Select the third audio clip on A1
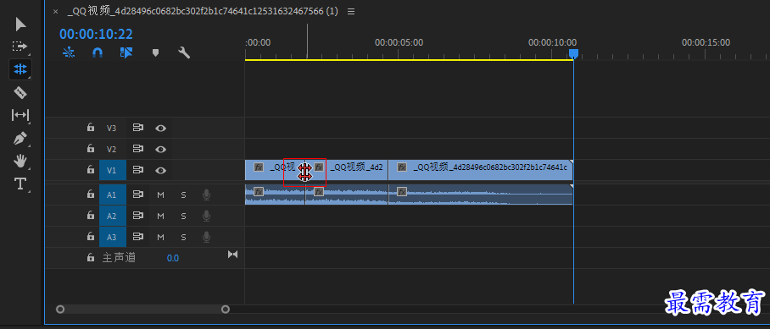The width and height of the screenshot is (770, 329). 481,195
